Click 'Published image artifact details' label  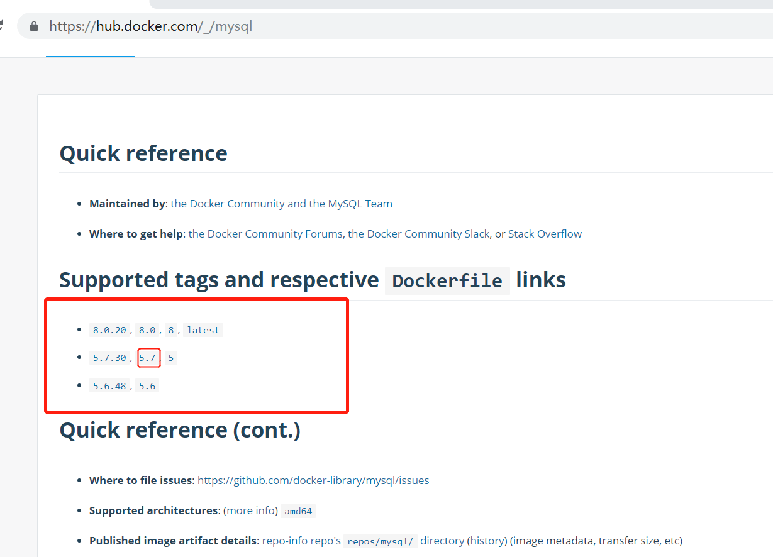pos(173,541)
